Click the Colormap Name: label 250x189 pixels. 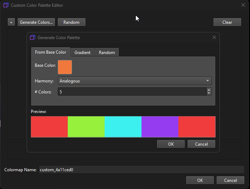(x=21, y=170)
